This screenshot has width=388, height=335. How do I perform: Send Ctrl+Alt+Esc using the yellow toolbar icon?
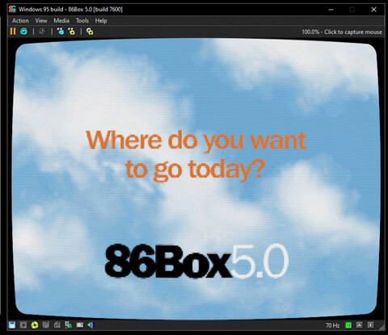tap(71, 31)
